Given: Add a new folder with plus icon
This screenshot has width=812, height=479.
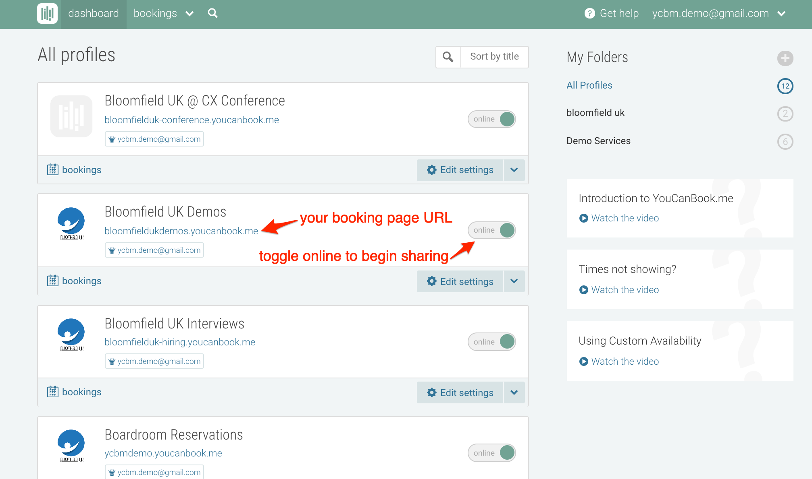Looking at the screenshot, I should (785, 58).
